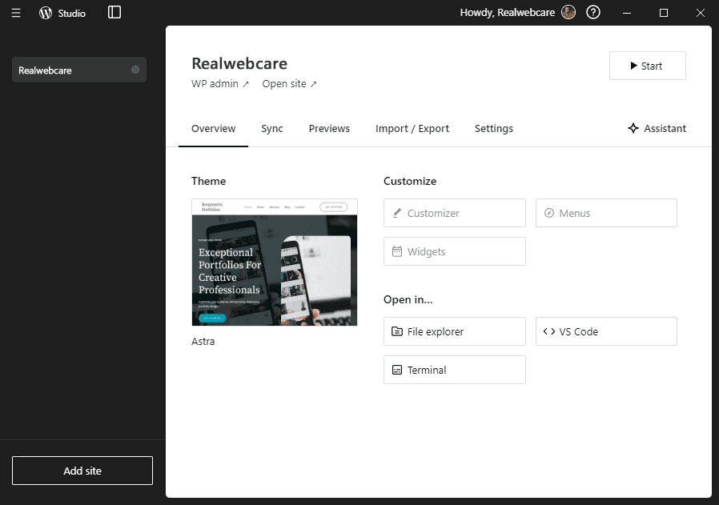Open the Customizer button
This screenshot has height=505, width=719.
point(455,213)
